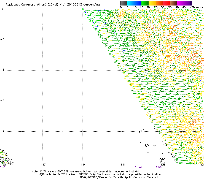Click the cyan-blue 5–15 knots legend segment
The height and width of the screenshot is (179, 204).
click(134, 3)
